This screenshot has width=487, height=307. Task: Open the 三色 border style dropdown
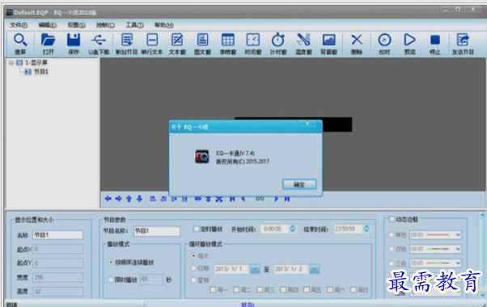click(x=458, y=263)
